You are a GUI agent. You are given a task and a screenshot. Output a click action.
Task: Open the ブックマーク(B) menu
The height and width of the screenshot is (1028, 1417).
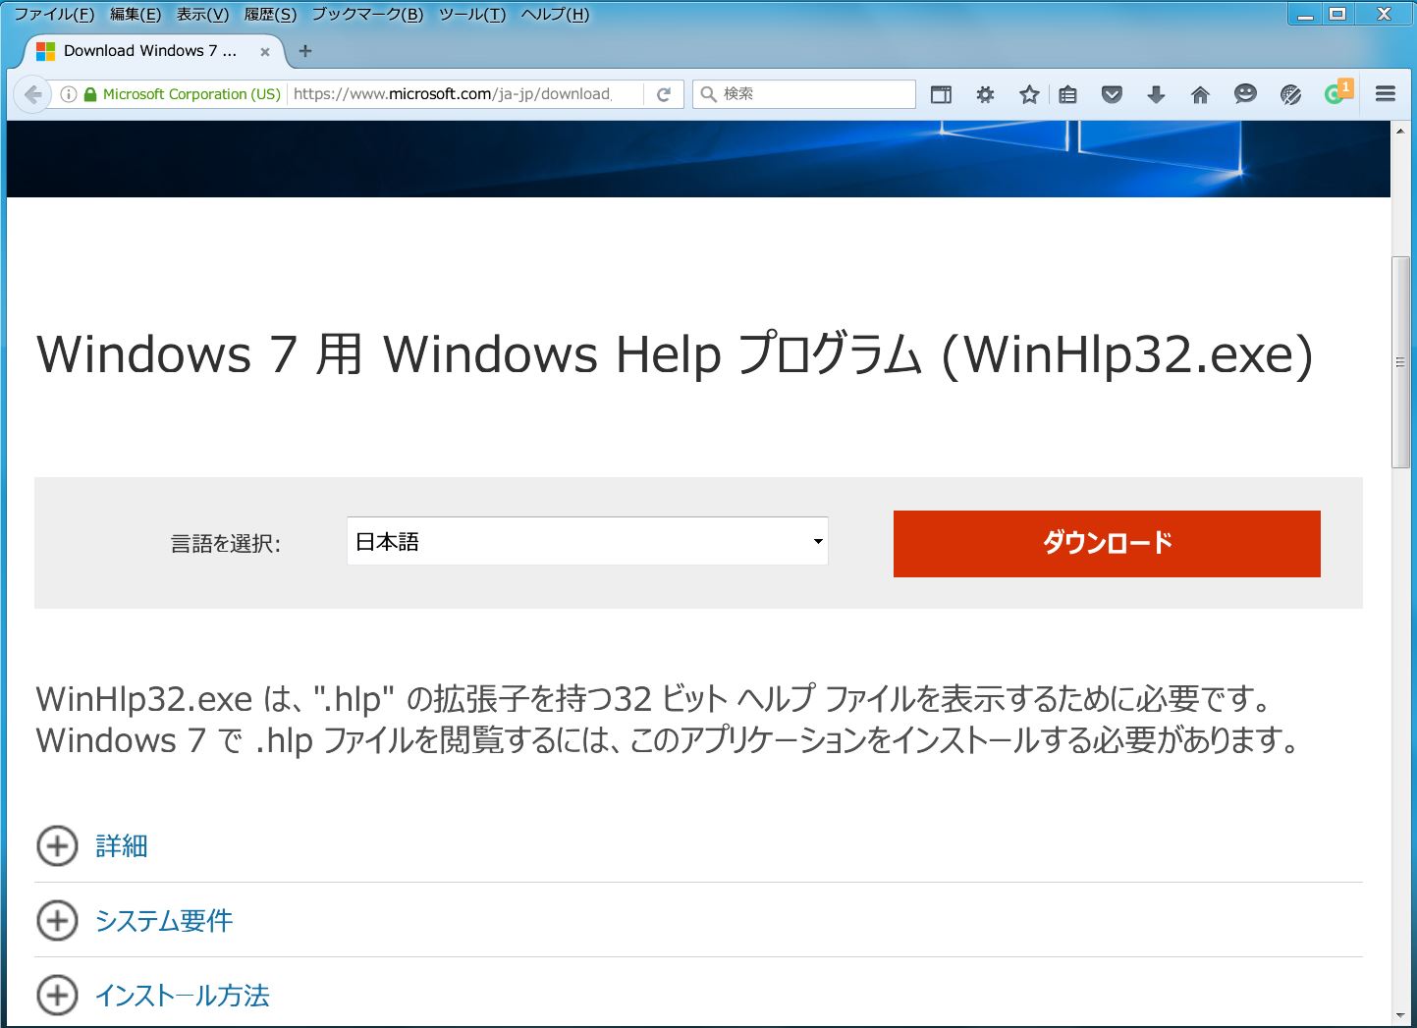pos(367,14)
